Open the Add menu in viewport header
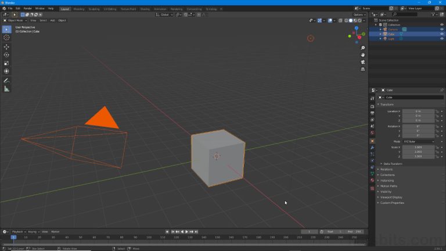 [52, 20]
